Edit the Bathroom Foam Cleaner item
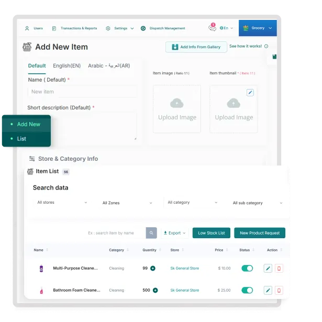322x322 pixels. click(x=268, y=290)
